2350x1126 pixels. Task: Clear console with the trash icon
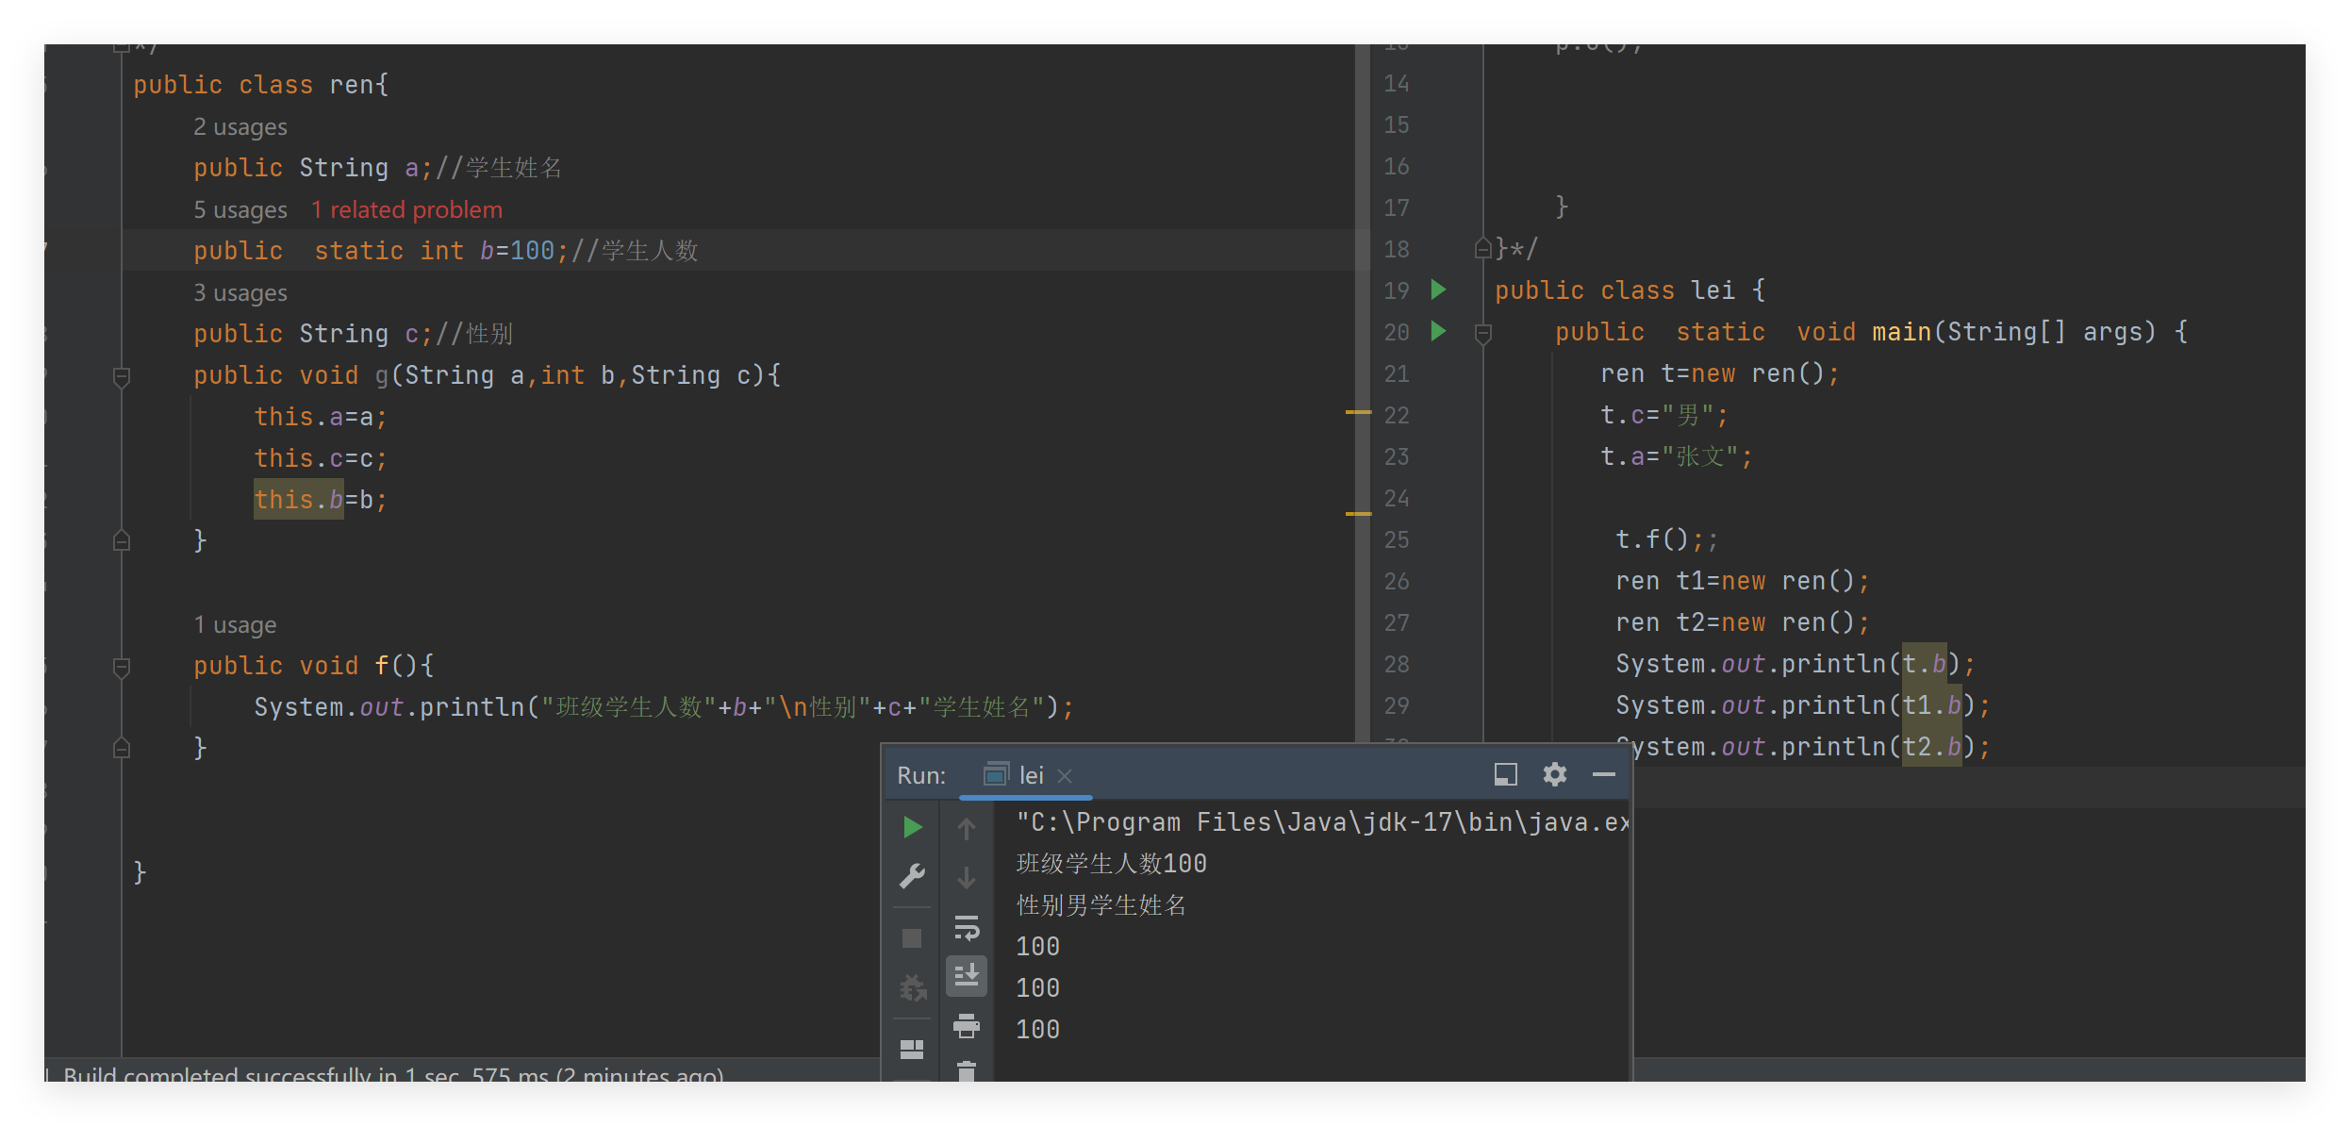[967, 1071]
